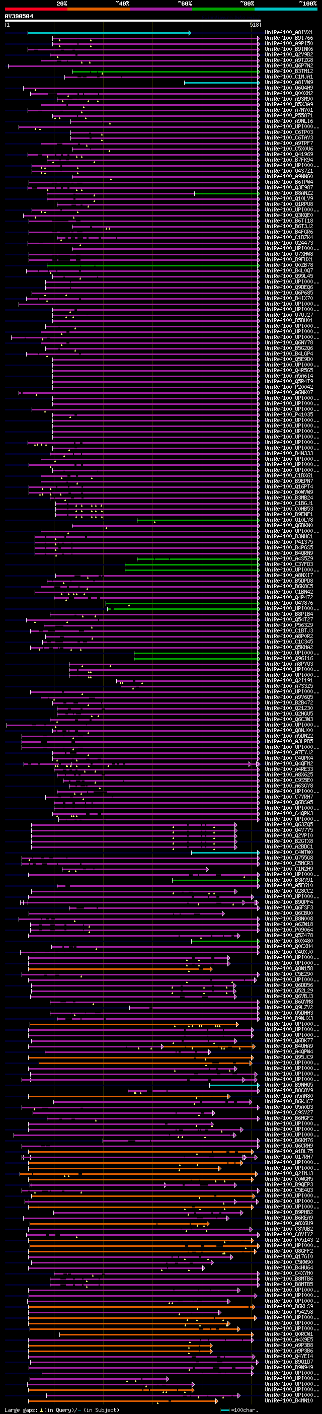Open hit UniRef100_A8X6U9
This screenshot has width=322, height=1414.
[x=288, y=1223]
